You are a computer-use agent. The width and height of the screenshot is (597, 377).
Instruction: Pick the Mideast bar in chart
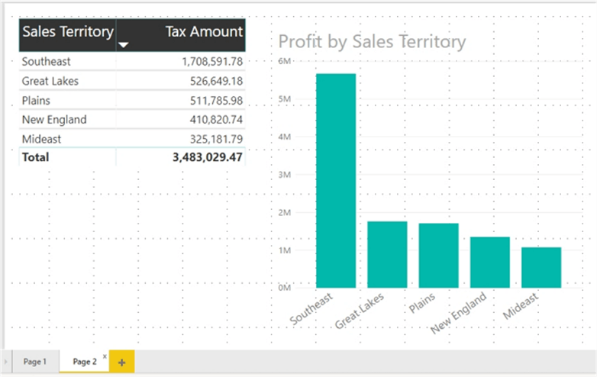tap(541, 267)
